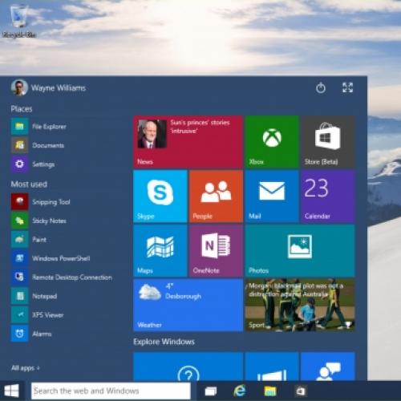The image size is (401, 401).
Task: Click the Windows PowerShell label
Action: pos(61,258)
